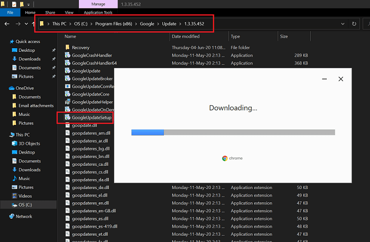Click 'This PC' in address bar
Viewport: 370px width, 242px height.
click(59, 24)
